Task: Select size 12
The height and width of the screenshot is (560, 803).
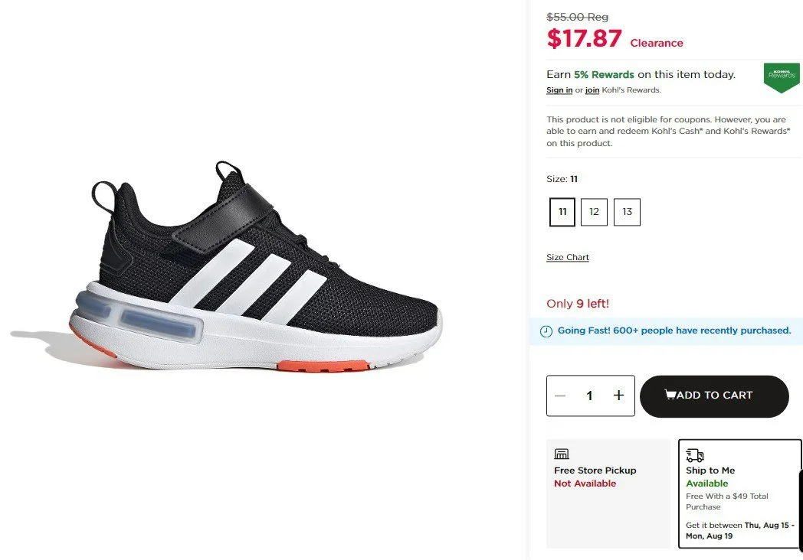Action: (x=594, y=212)
